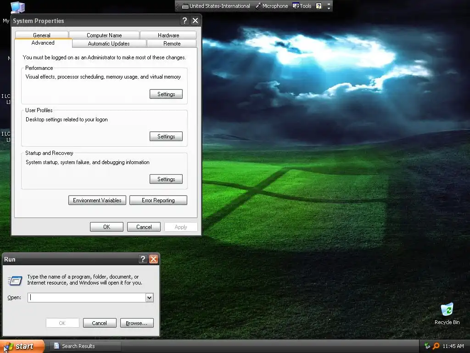This screenshot has width=470, height=353.
Task: Switch to the General tab
Action: tap(42, 35)
